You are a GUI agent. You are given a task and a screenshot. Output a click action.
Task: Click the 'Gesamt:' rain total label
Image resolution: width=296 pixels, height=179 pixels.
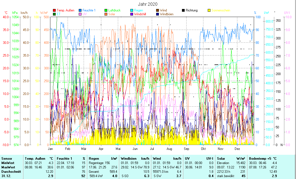pos(94,172)
